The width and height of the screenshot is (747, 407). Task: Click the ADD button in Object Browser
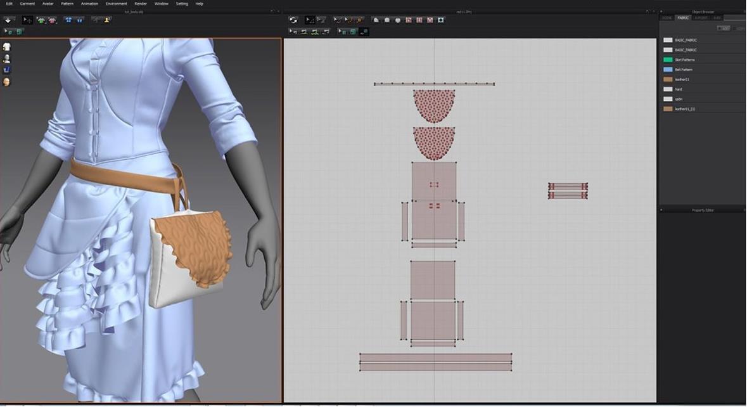tap(723, 29)
